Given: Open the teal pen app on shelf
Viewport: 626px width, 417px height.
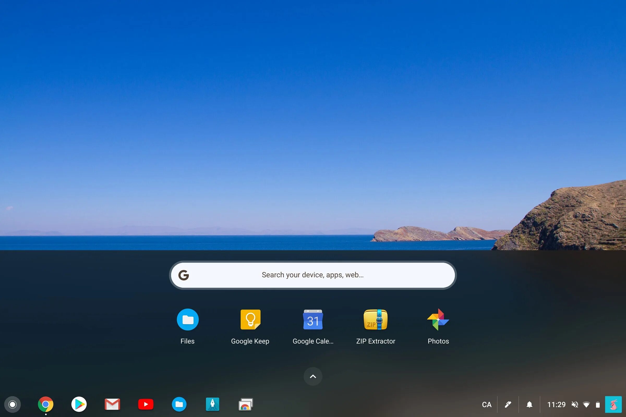Looking at the screenshot, I should [x=212, y=404].
